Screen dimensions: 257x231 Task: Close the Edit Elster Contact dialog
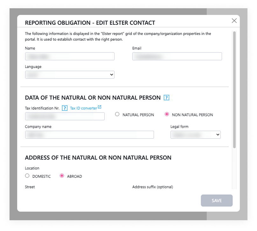pos(234,21)
